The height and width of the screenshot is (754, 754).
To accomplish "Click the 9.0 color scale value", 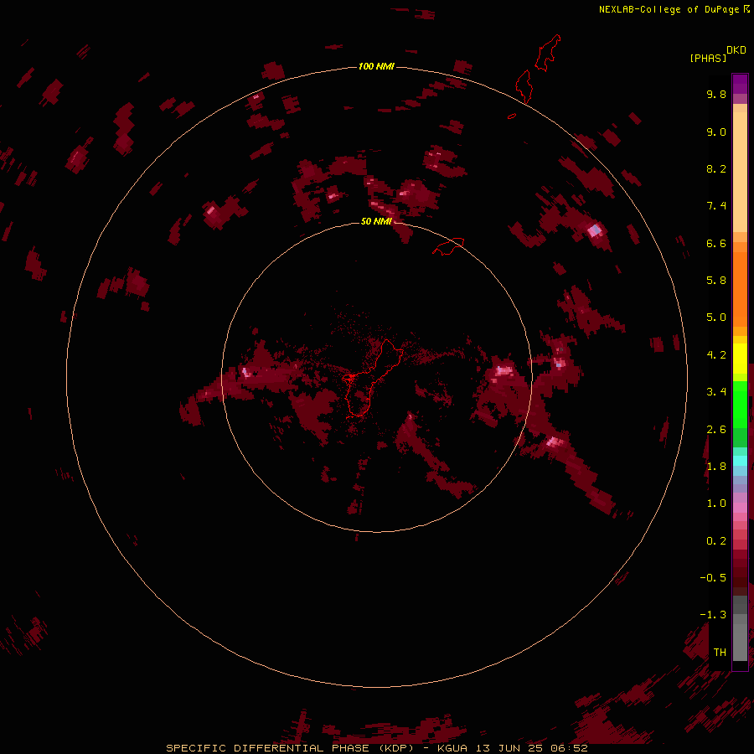I will pyautogui.click(x=716, y=132).
